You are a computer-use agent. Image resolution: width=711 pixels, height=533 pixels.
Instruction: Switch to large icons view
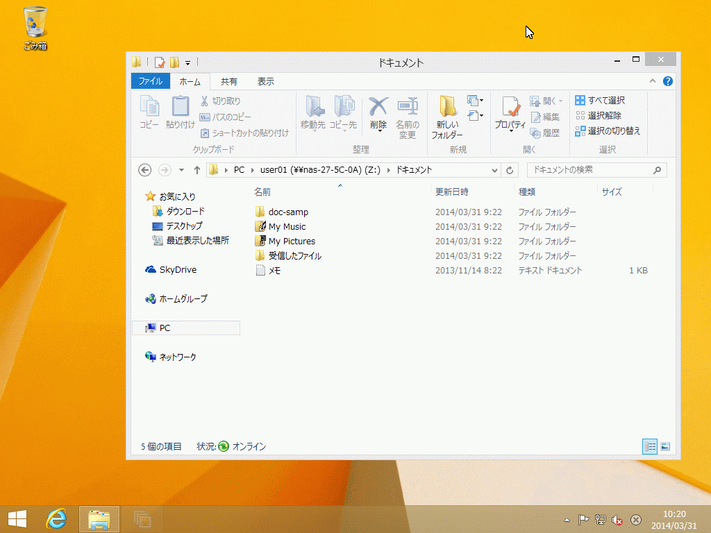point(665,447)
